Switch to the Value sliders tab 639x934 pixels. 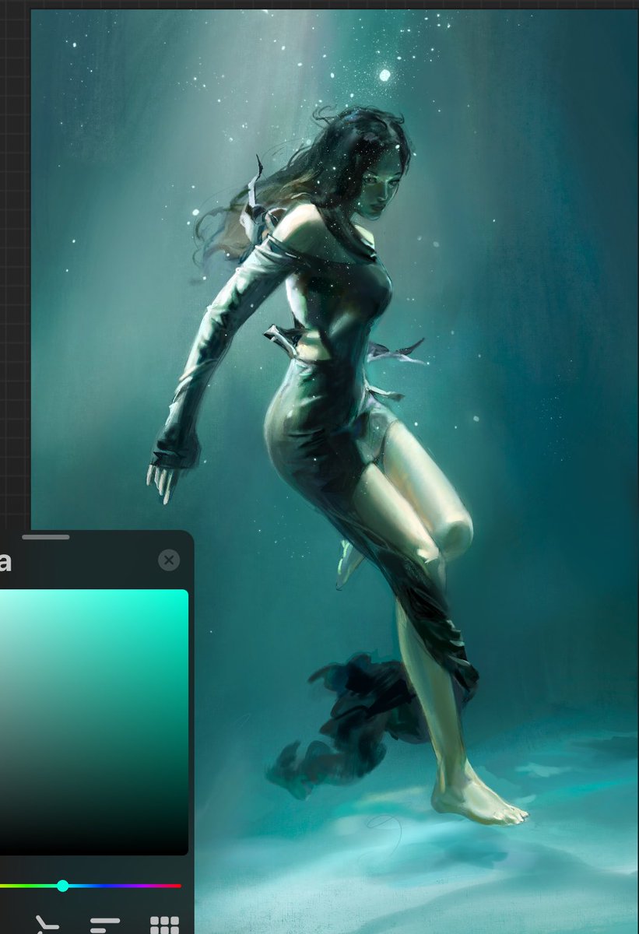point(104,925)
